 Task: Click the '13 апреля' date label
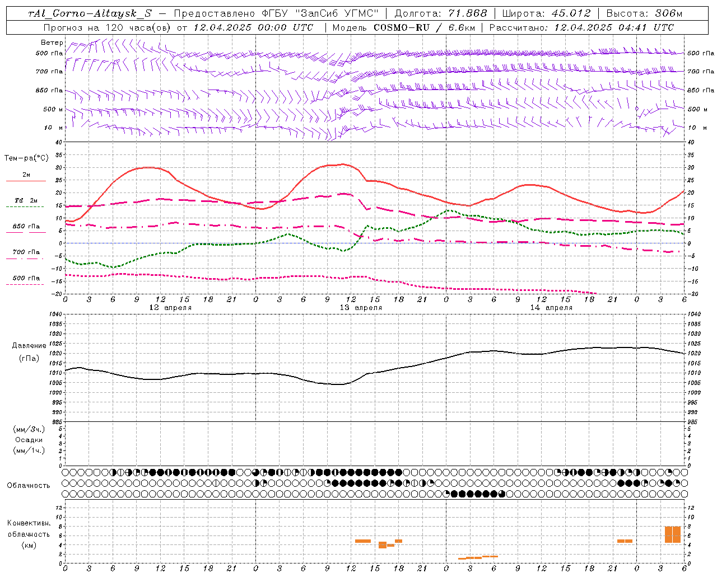(x=361, y=308)
